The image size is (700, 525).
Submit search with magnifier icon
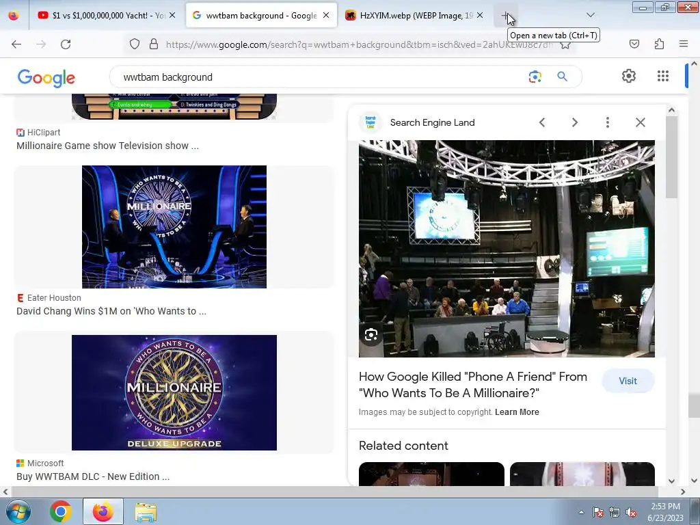coord(563,77)
